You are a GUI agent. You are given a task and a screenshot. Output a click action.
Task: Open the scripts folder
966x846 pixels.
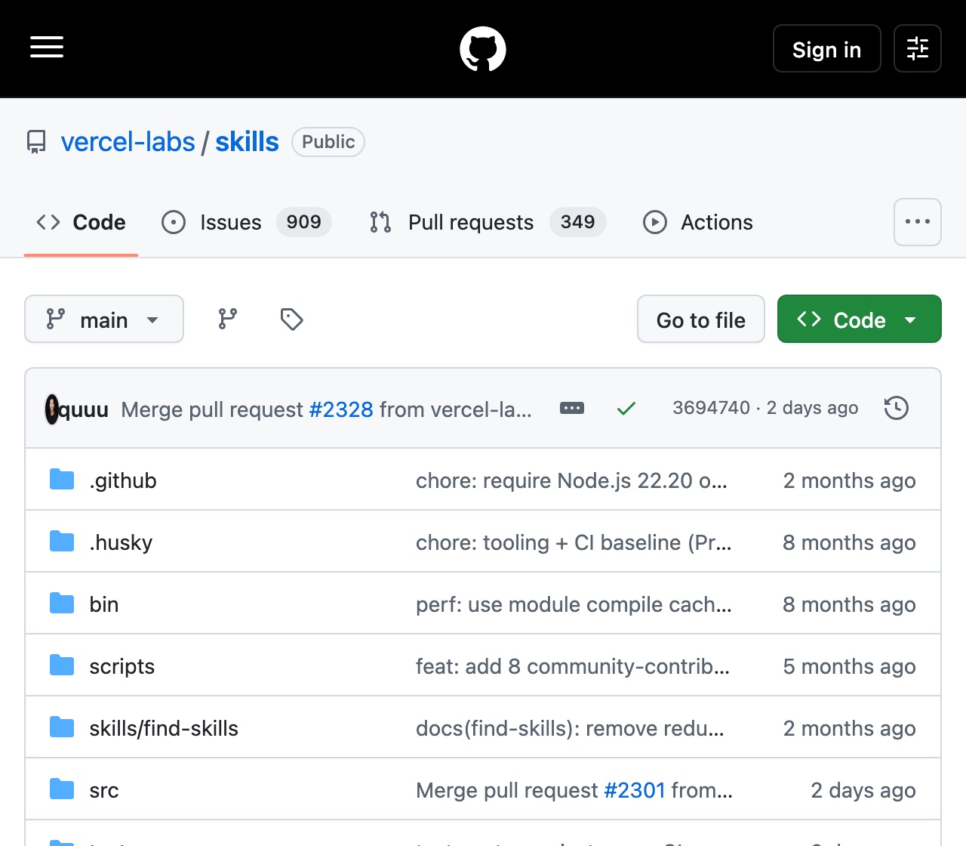122,666
